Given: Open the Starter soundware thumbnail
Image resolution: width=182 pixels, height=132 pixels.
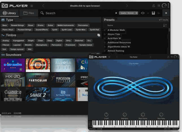Looking at the screenshot, I should coord(63,94).
